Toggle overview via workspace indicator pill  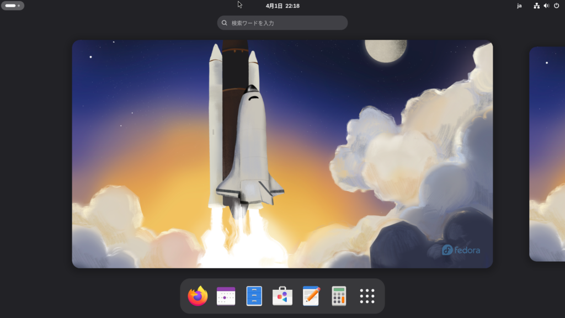coord(10,6)
